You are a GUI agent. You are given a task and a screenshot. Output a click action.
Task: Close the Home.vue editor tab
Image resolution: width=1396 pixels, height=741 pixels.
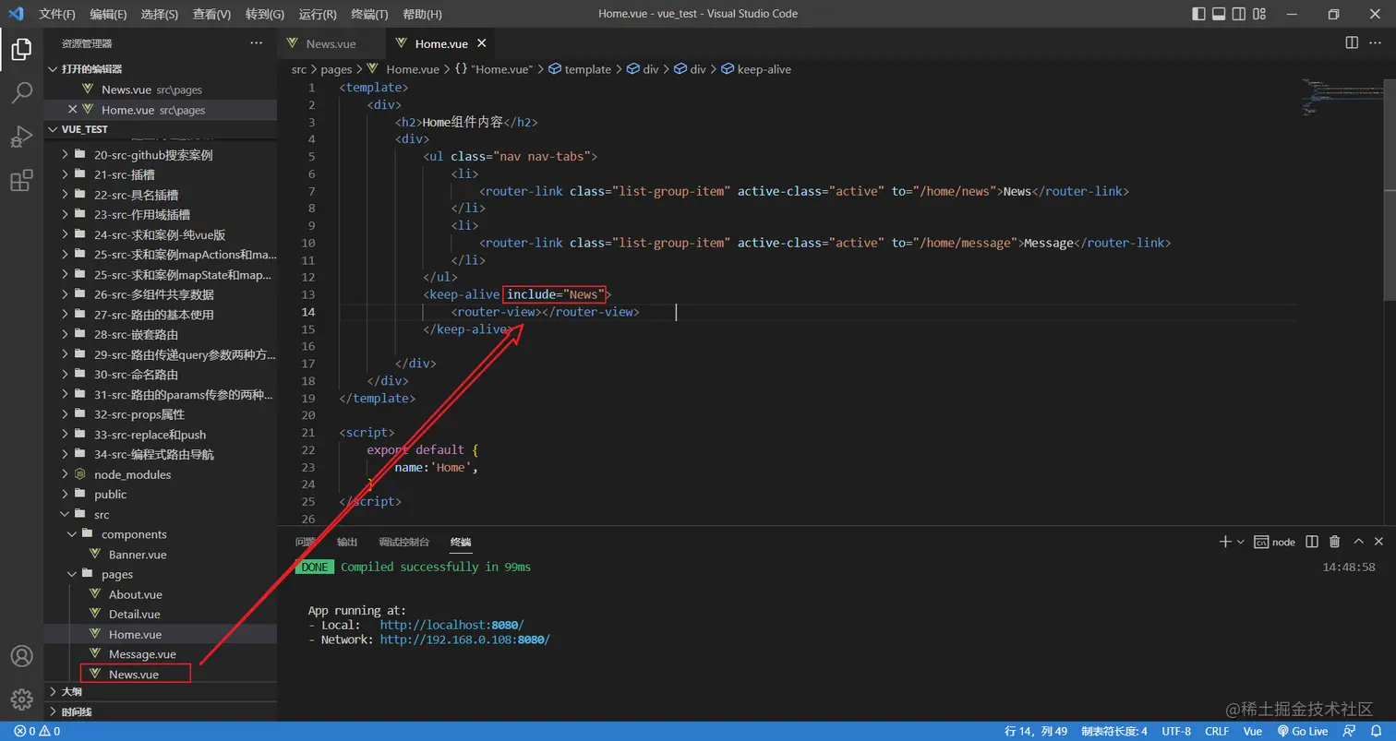coord(481,43)
